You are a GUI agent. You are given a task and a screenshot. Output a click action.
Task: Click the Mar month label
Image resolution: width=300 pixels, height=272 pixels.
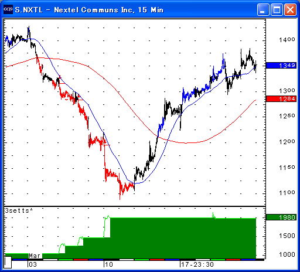35,256
